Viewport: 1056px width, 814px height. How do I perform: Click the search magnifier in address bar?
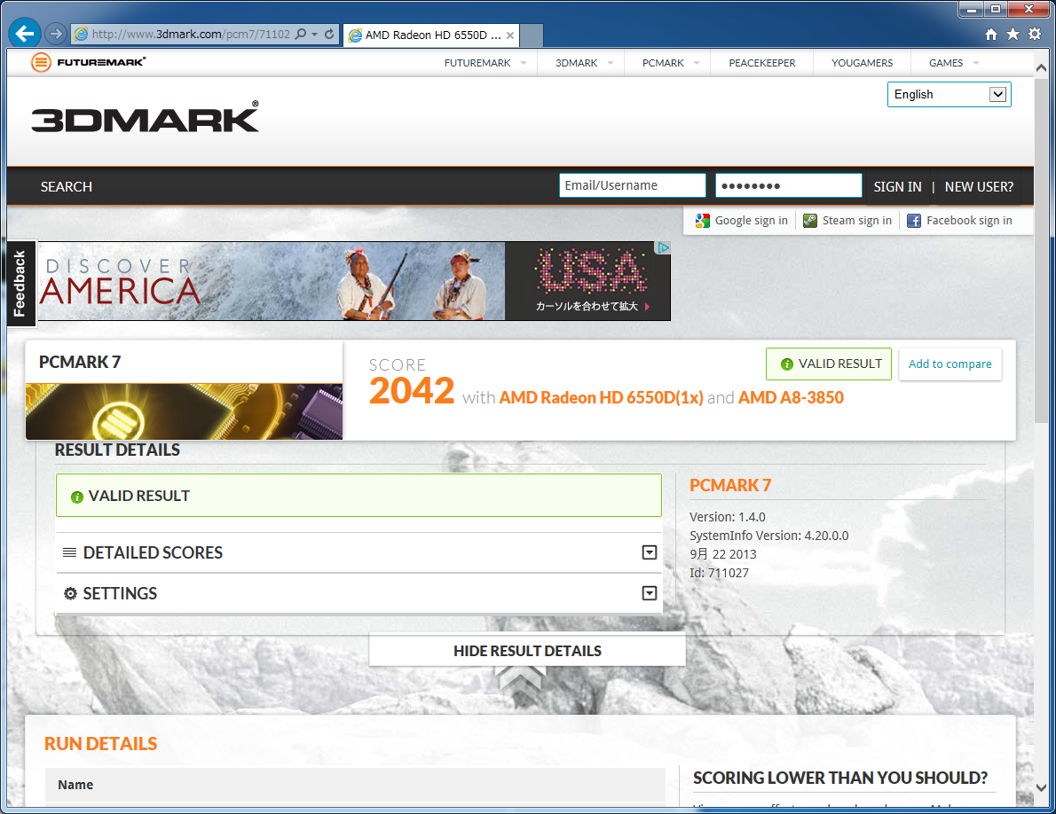pos(301,34)
